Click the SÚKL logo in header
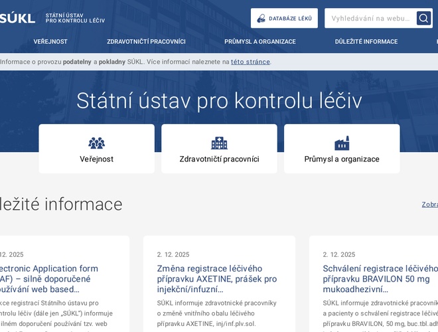This screenshot has width=438, height=332. [x=17, y=18]
